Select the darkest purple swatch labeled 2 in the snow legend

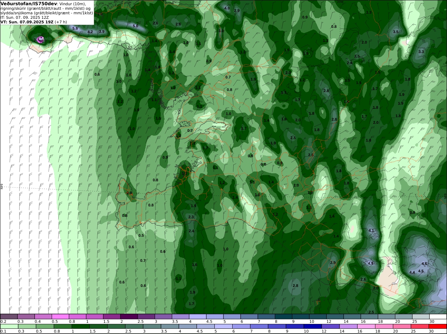tap(129, 317)
